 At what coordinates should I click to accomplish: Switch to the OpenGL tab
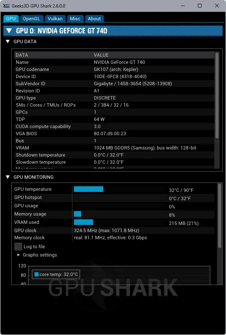31,18
